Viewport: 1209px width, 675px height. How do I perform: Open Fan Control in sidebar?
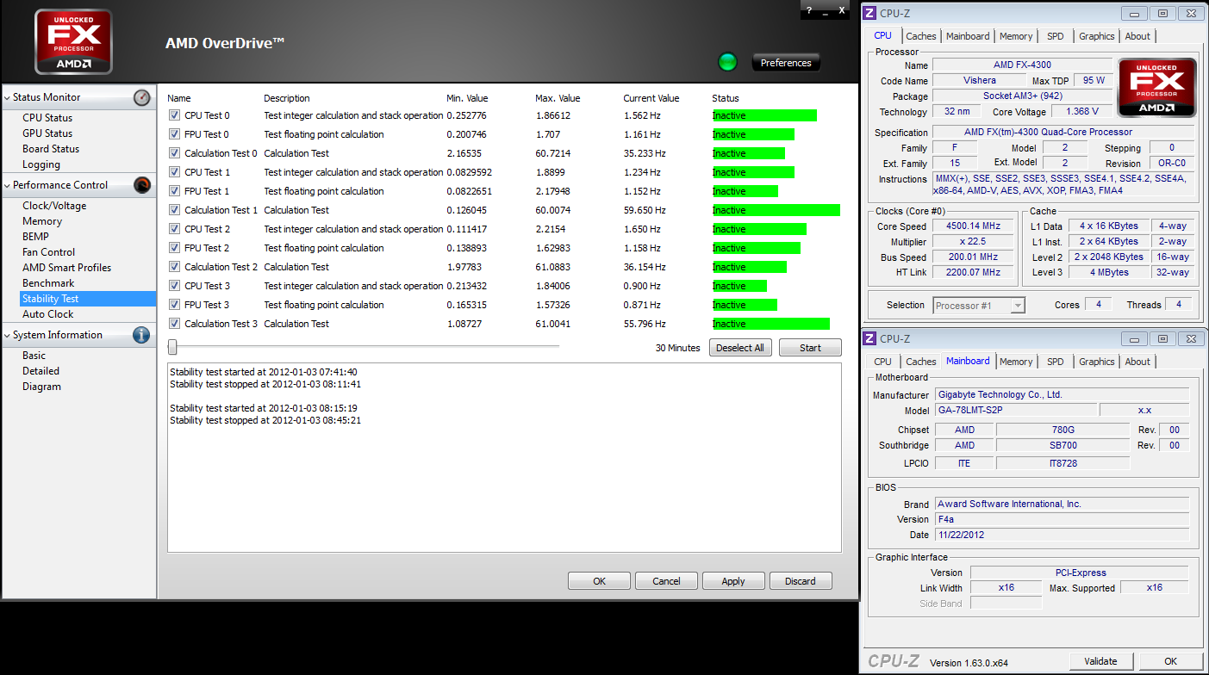pos(49,252)
